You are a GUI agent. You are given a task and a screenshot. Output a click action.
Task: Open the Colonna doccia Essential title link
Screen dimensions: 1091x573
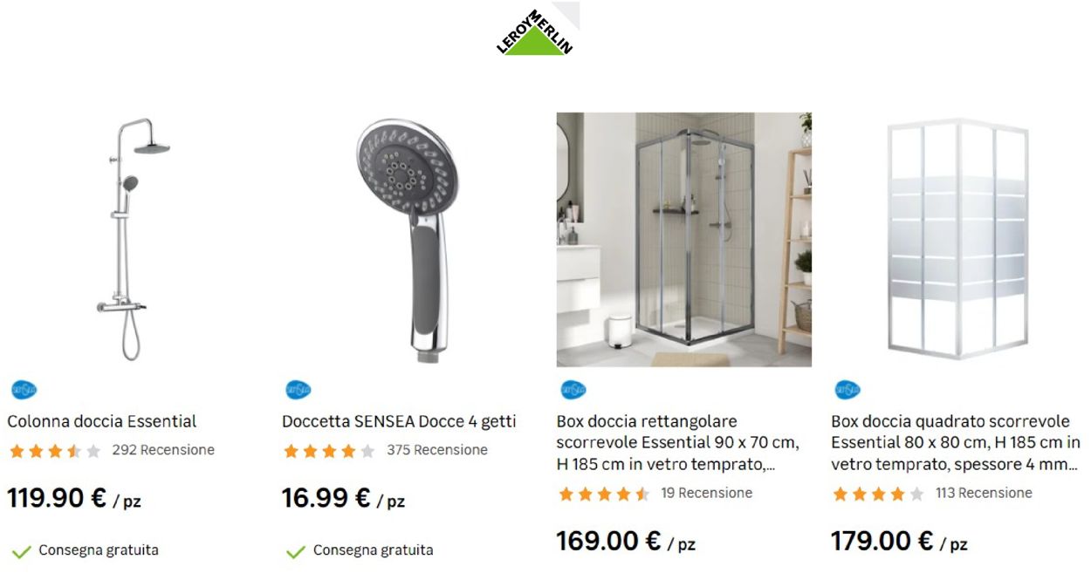click(102, 421)
